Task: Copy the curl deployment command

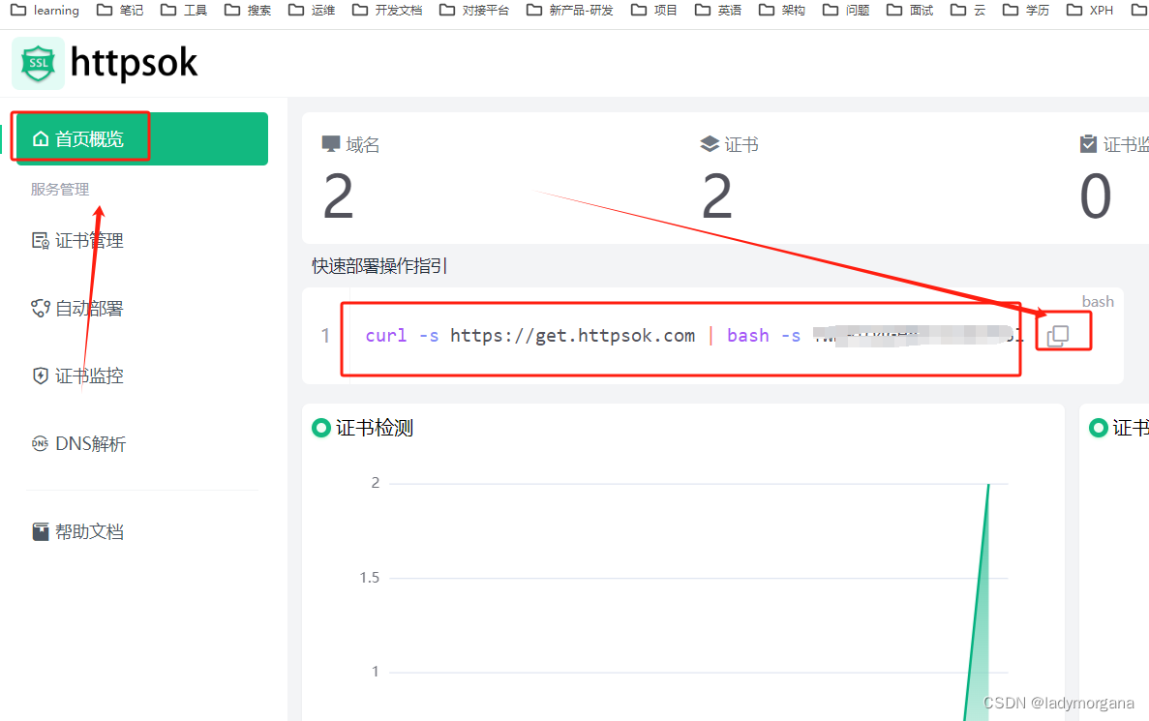Action: 1057,336
